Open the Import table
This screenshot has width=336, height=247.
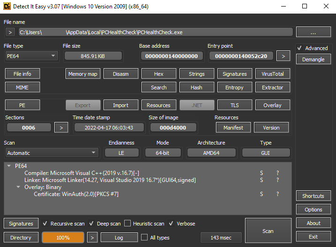click(121, 105)
